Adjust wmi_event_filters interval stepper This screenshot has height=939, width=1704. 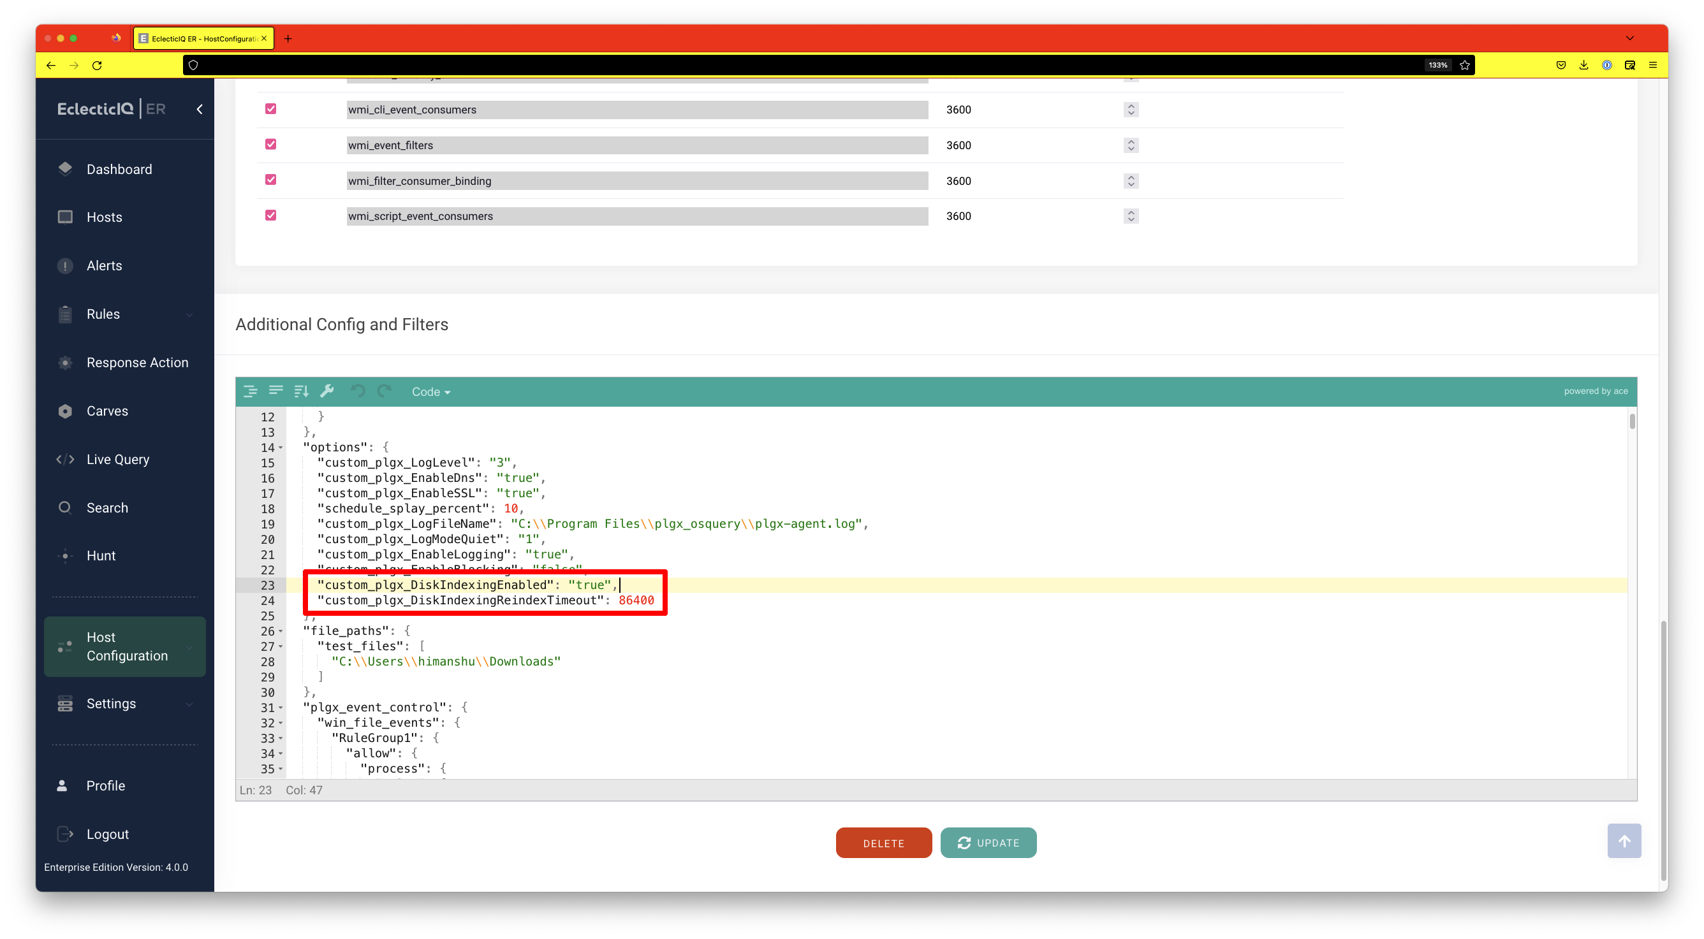tap(1131, 145)
